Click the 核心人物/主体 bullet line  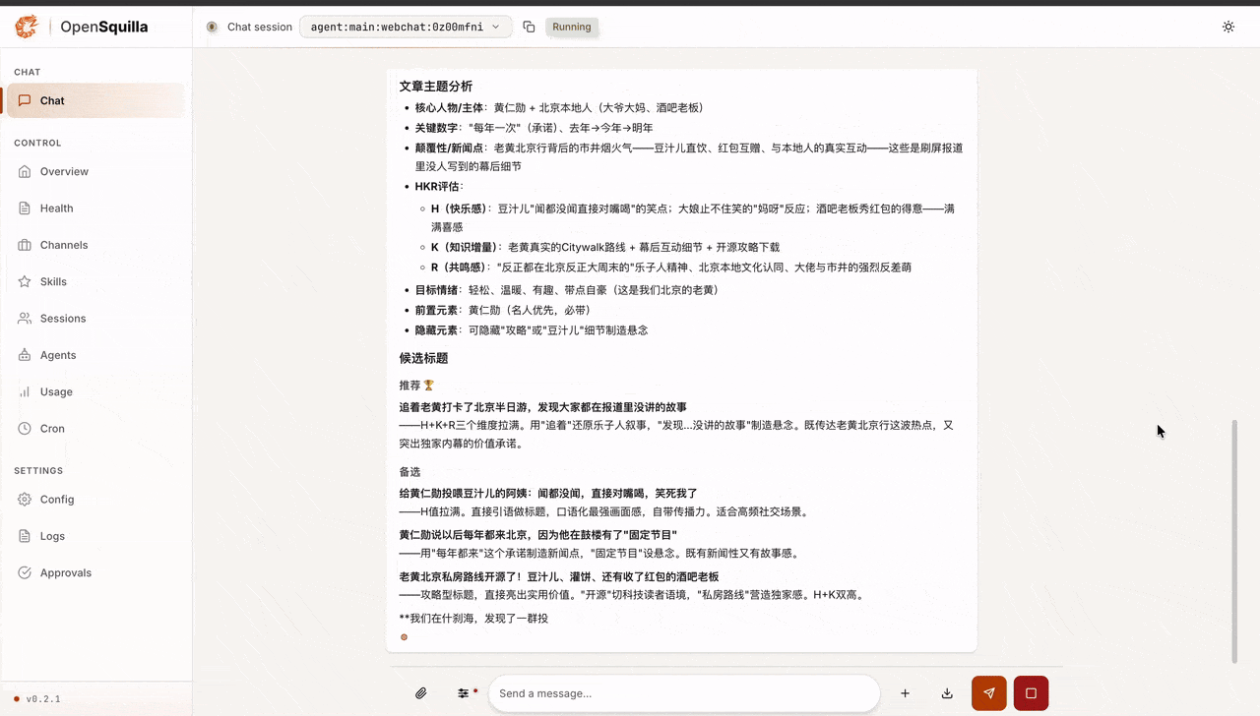(x=559, y=107)
